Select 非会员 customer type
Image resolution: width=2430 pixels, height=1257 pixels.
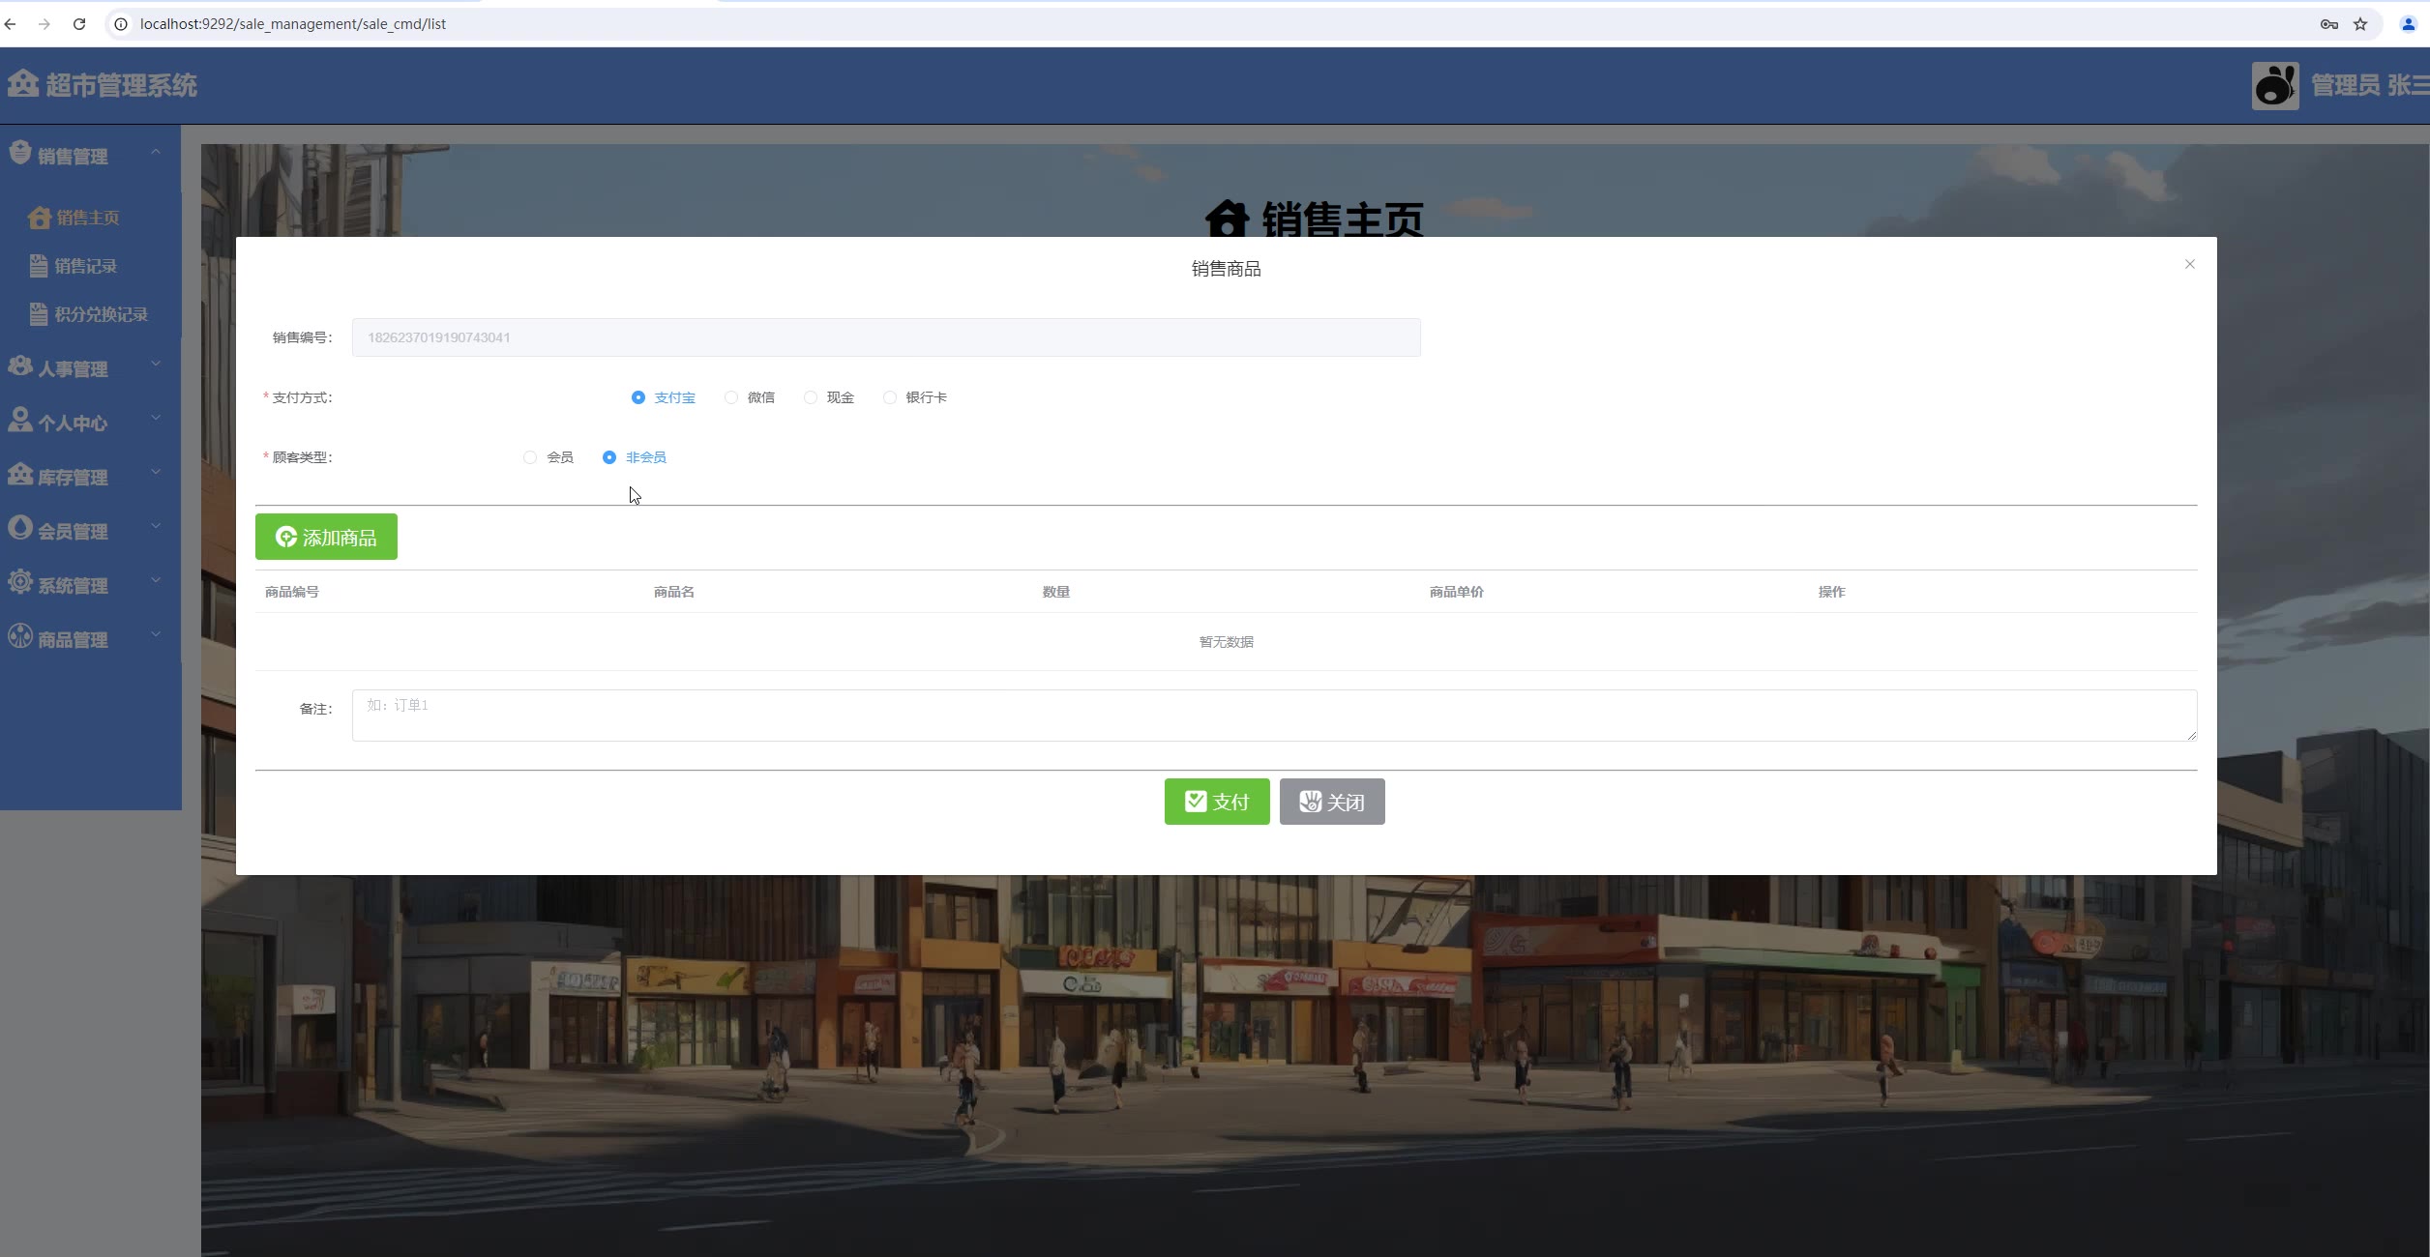[609, 457]
